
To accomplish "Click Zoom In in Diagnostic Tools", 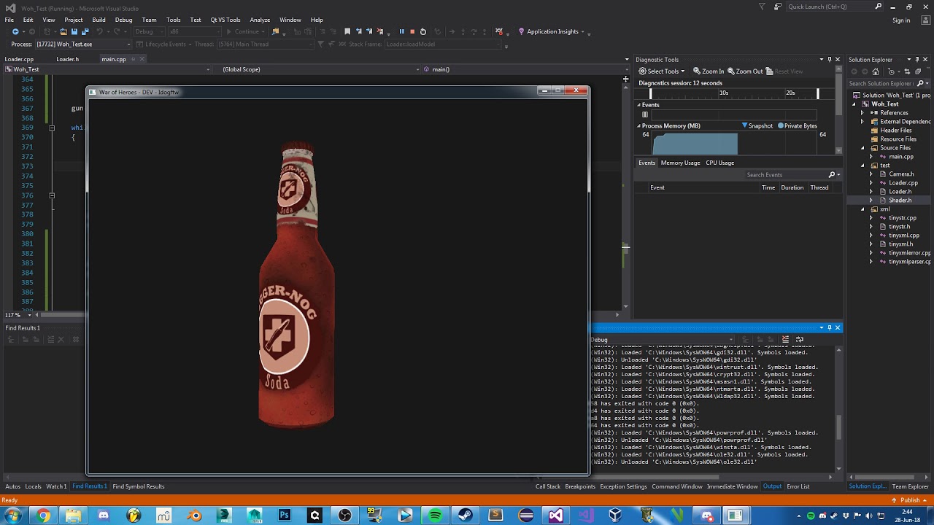I will coord(709,71).
